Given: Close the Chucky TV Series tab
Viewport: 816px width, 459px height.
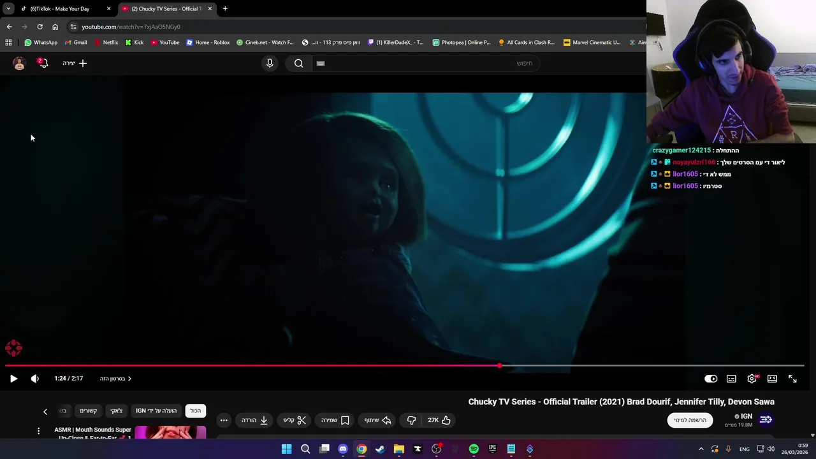Looking at the screenshot, I should (x=210, y=9).
